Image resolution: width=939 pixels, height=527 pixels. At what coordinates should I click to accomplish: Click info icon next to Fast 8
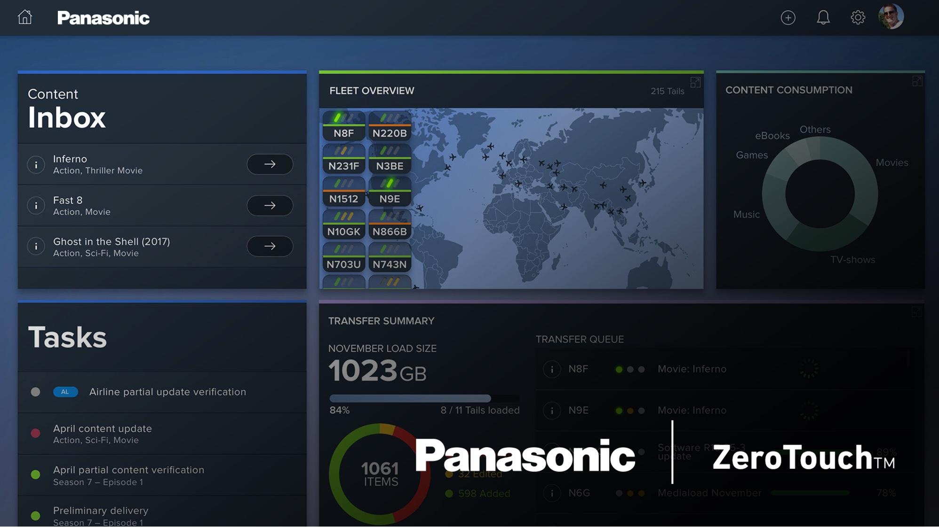(x=36, y=206)
